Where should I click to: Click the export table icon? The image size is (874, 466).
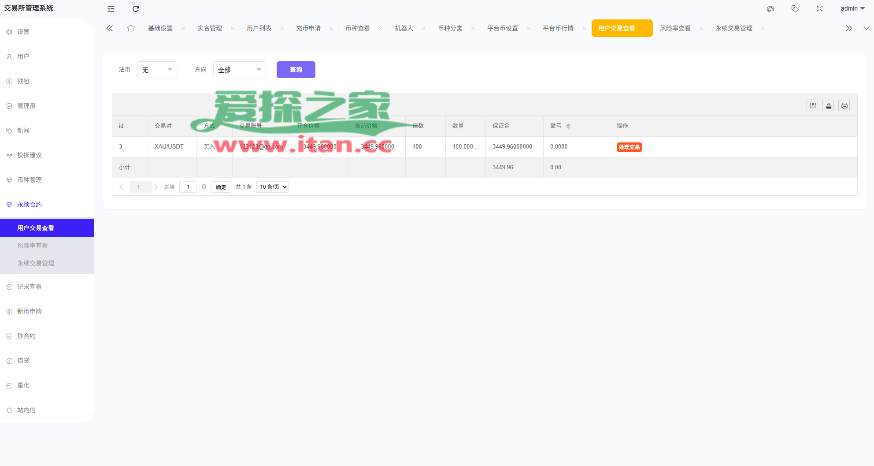(828, 106)
